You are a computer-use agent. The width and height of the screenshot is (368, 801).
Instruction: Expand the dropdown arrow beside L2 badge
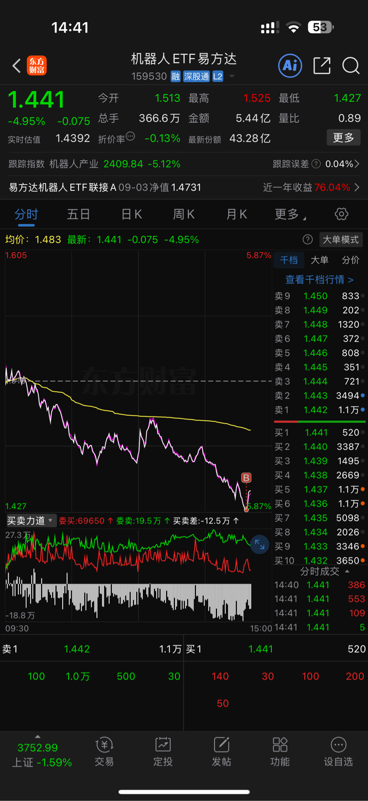[232, 76]
